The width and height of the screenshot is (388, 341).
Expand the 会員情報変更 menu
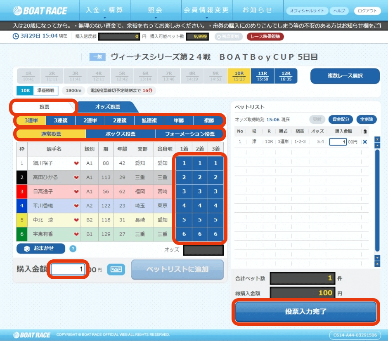(207, 10)
